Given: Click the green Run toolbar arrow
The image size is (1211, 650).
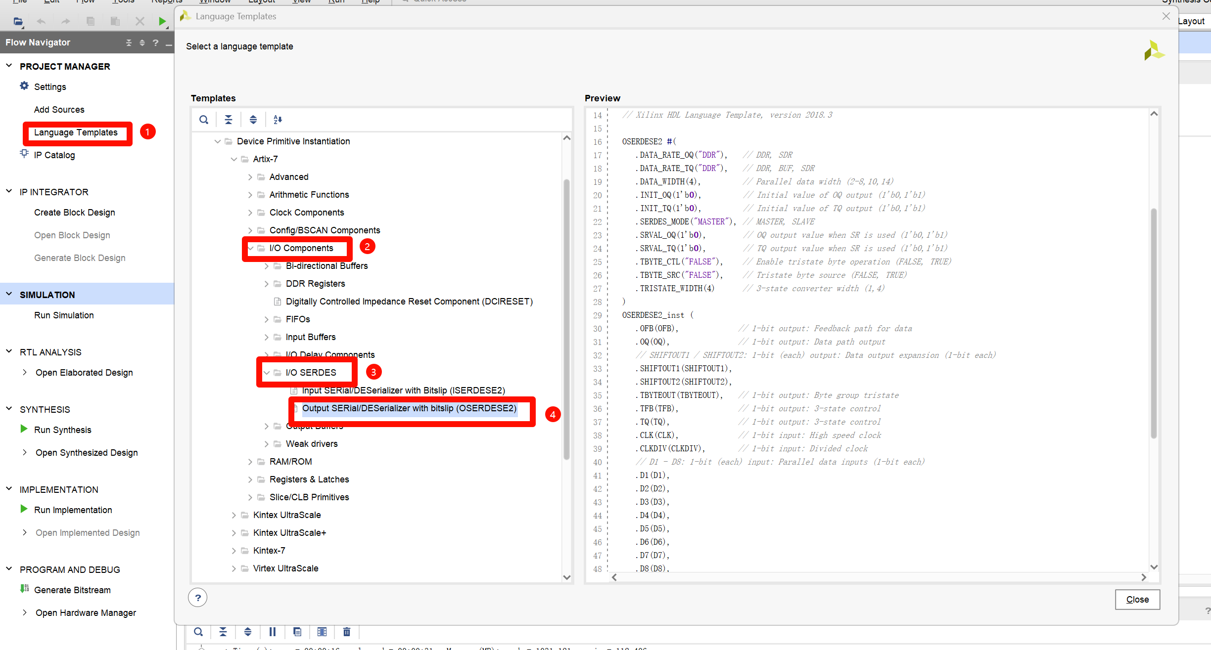Looking at the screenshot, I should click(x=162, y=21).
